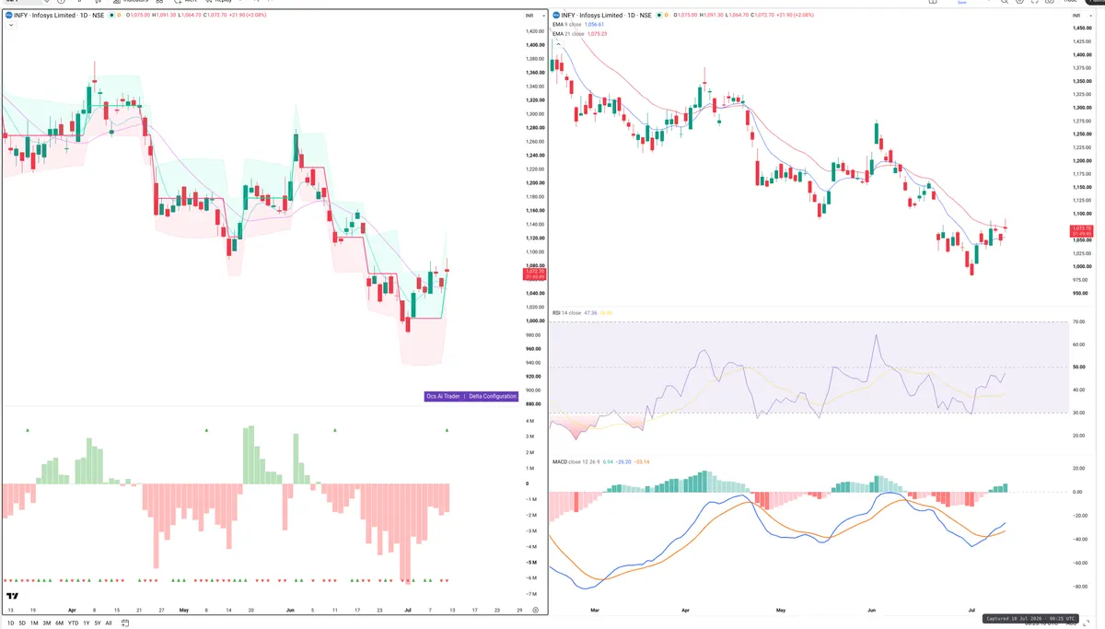Click the -80.00 MACD scale label
This screenshot has height=629, width=1105.
coord(1080,587)
